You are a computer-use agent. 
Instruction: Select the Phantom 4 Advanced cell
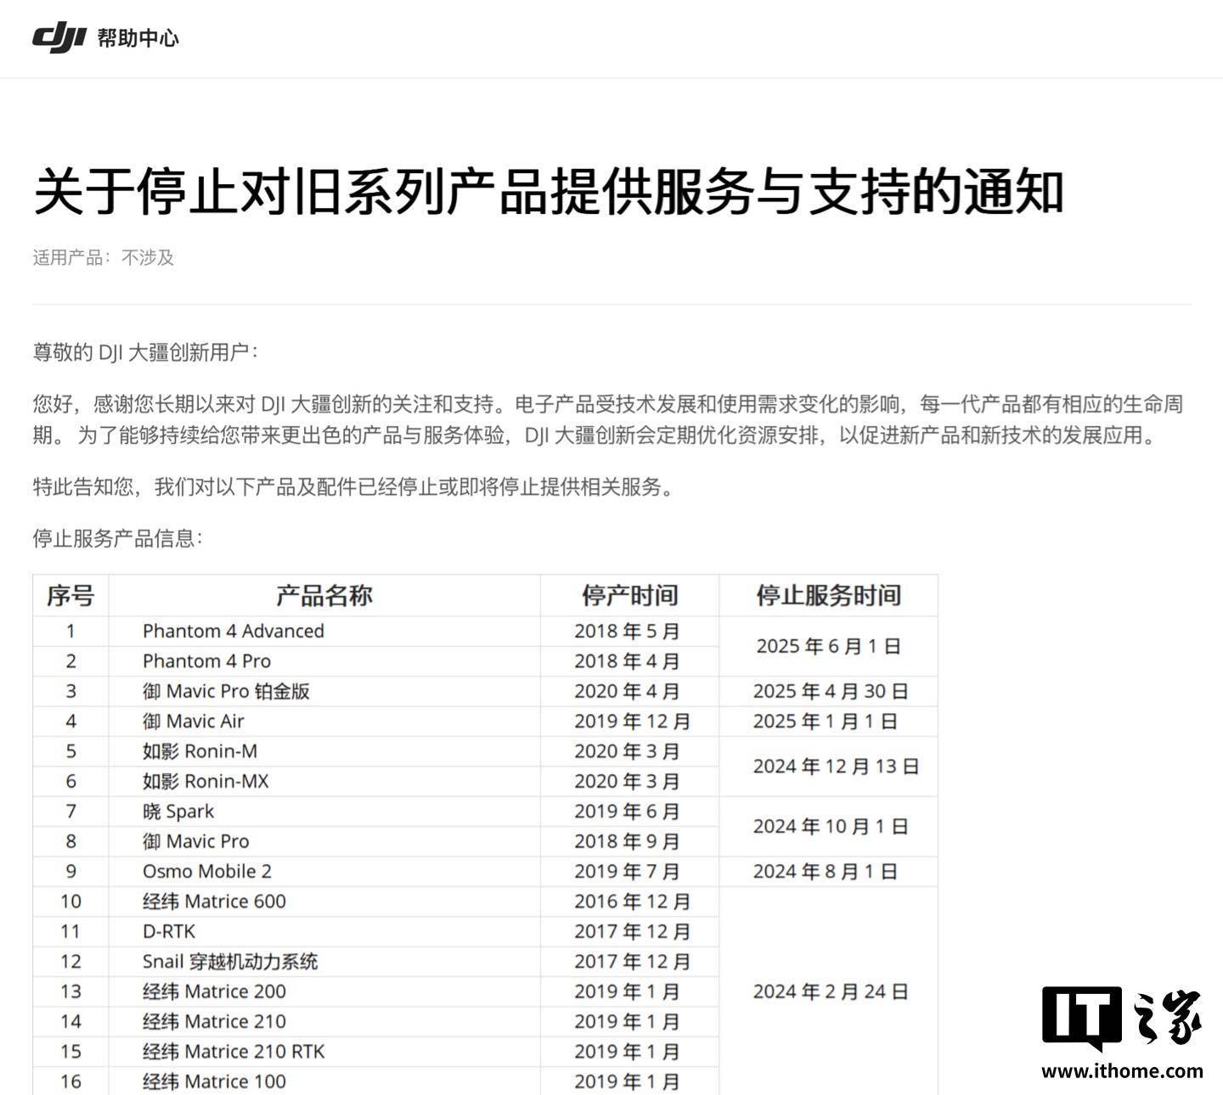pyautogui.click(x=324, y=632)
